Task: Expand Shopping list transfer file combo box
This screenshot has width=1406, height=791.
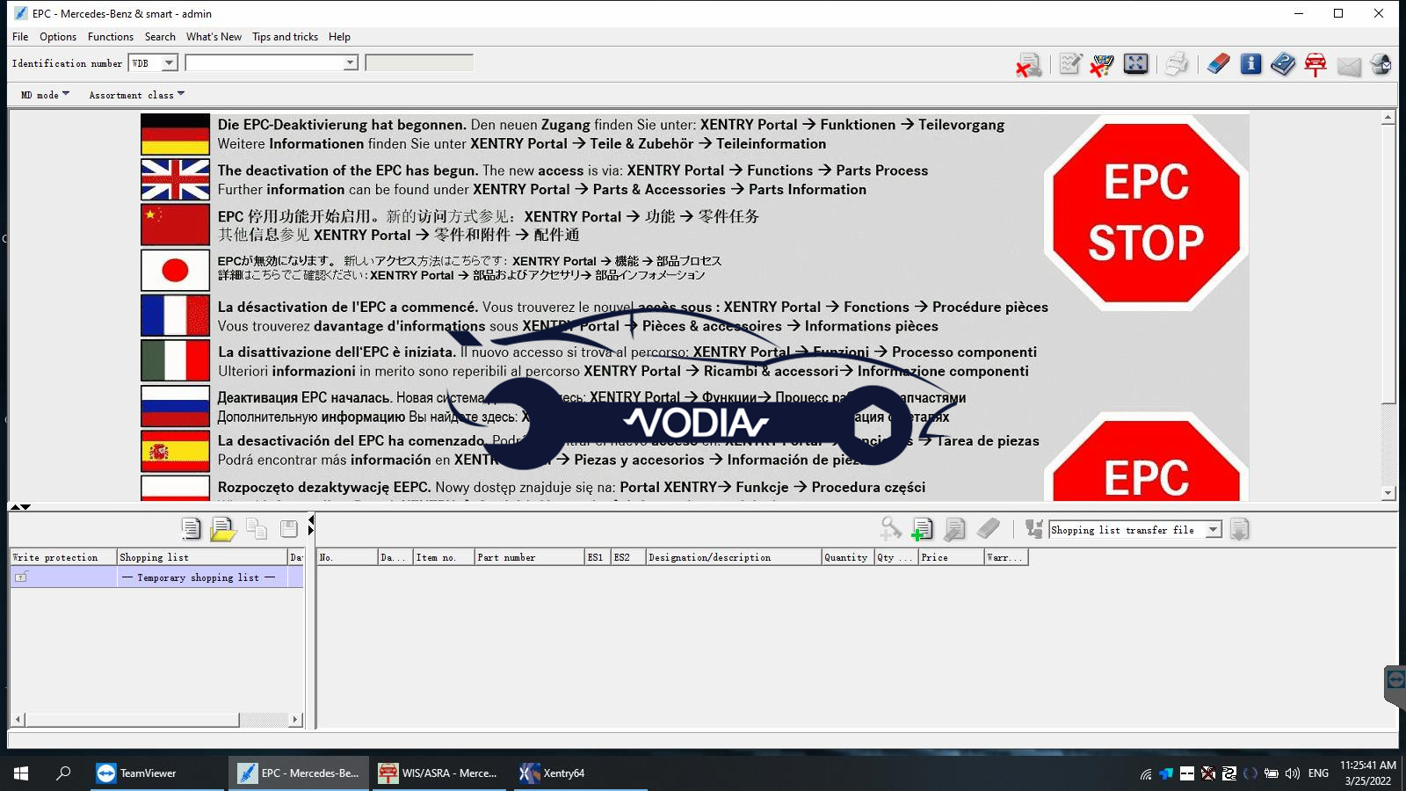Action: click(x=1213, y=530)
